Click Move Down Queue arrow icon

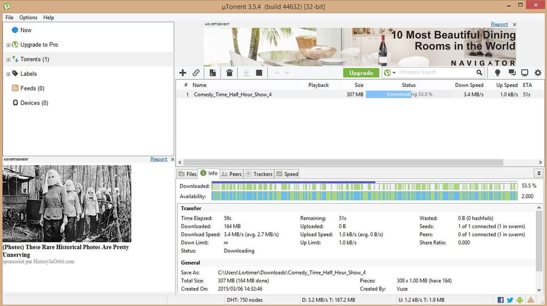pyautogui.click(x=287, y=73)
